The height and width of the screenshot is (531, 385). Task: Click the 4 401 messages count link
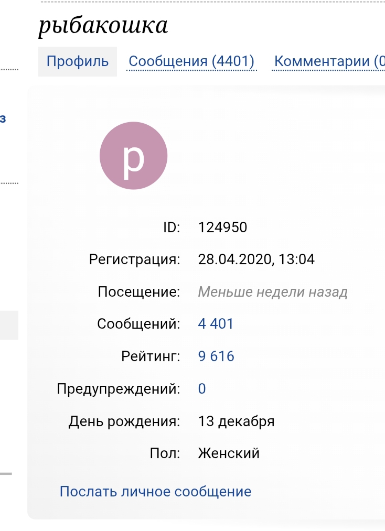point(216,324)
